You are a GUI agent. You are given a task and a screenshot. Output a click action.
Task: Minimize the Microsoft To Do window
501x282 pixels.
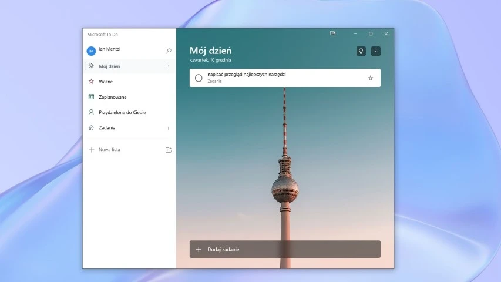[x=355, y=33]
